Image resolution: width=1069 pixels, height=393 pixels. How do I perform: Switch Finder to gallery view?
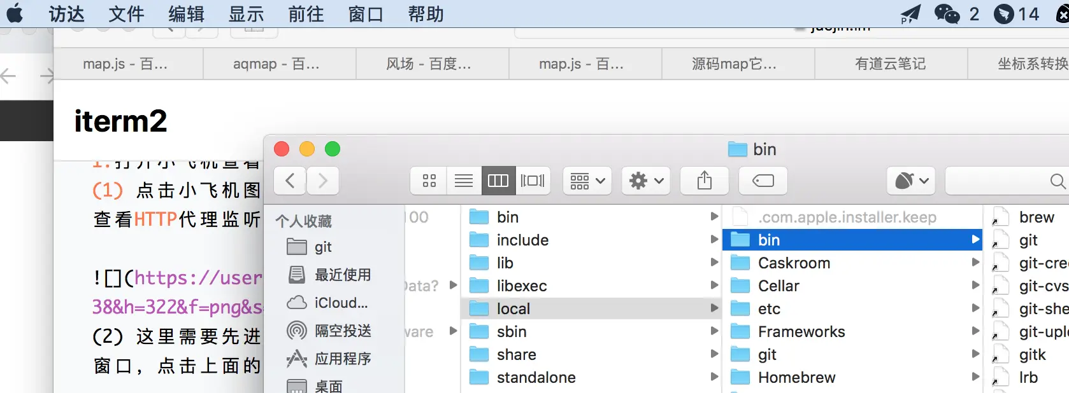click(x=533, y=181)
